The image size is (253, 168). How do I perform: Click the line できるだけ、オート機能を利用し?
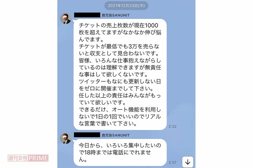click(120, 109)
